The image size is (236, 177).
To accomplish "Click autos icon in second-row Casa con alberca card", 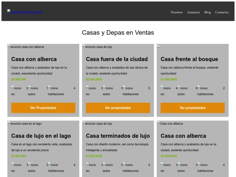I will click(x=182, y=168).
